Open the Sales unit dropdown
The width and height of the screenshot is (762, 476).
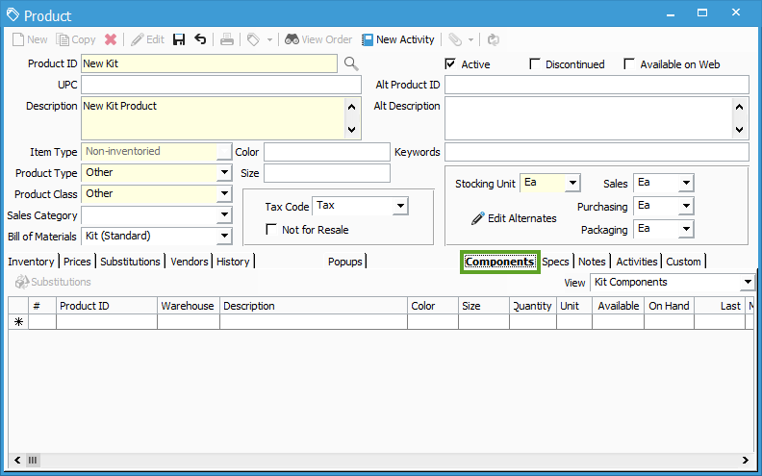[x=686, y=183]
